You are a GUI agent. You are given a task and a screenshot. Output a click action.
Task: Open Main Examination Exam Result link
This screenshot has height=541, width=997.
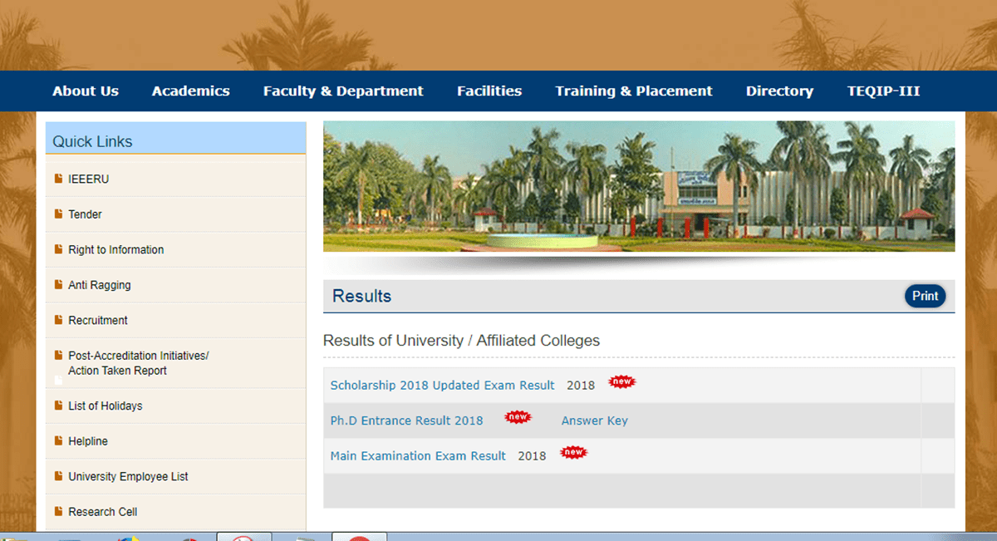(x=418, y=456)
